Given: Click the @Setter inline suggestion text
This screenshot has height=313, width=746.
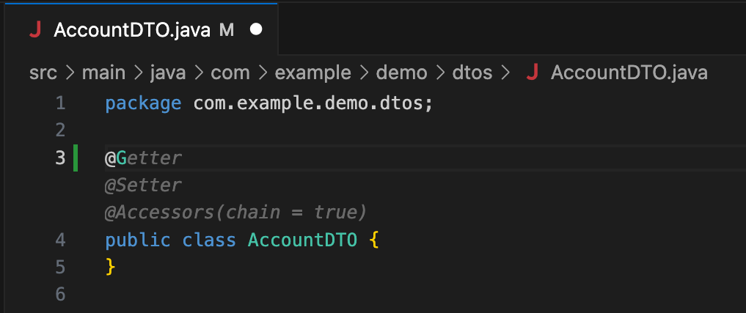Looking at the screenshot, I should 143,185.
